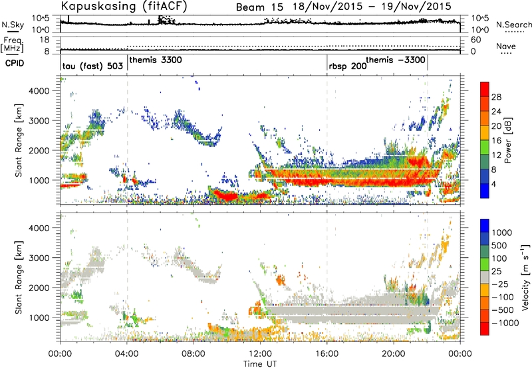Click the 4000 km tick of power panel

pos(39,91)
